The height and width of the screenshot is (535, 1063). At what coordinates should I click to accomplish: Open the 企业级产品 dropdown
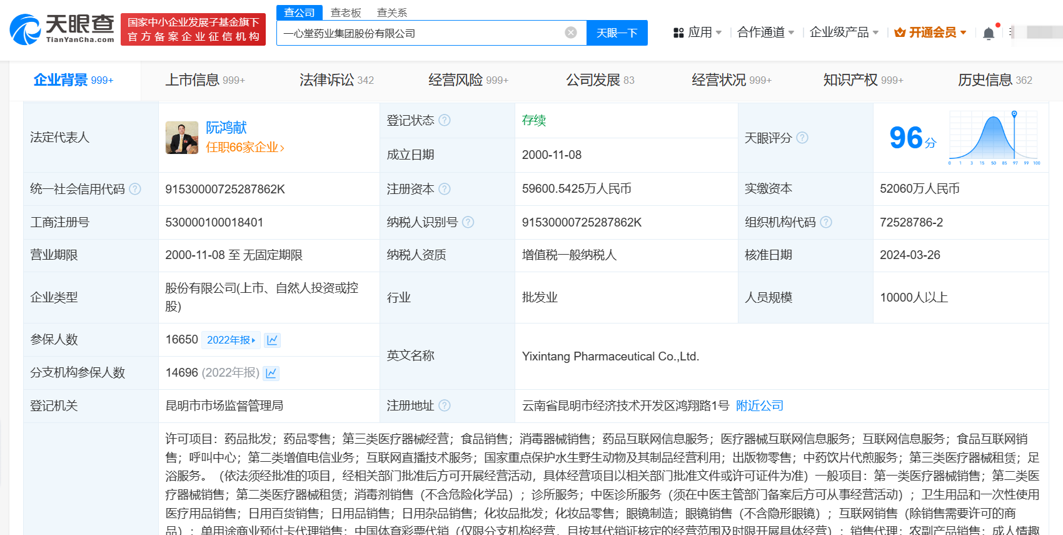844,33
